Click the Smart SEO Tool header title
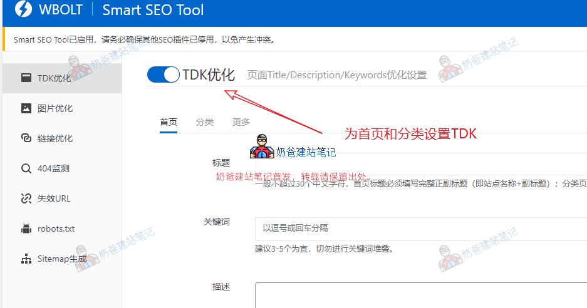Screen dimensions: 587x308 153,11
